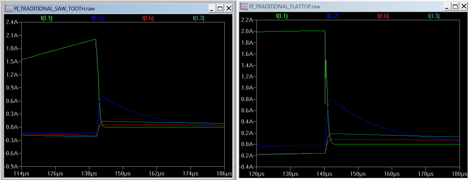Click the 120µs time axis label in FLATTOP
Viewport: 469px width, 180px height.
coord(257,173)
